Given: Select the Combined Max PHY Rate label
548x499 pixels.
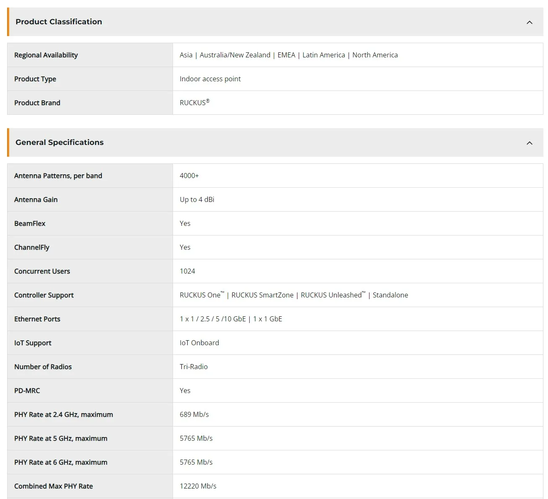Looking at the screenshot, I should point(54,486).
